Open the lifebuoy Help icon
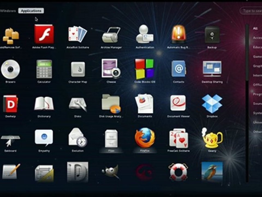262x197 pixels. 178,172
